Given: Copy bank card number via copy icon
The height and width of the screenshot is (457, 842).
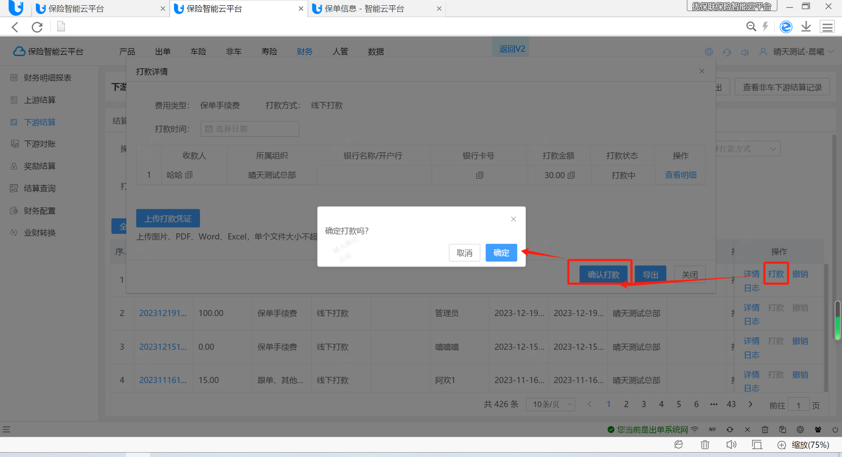Looking at the screenshot, I should [480, 175].
